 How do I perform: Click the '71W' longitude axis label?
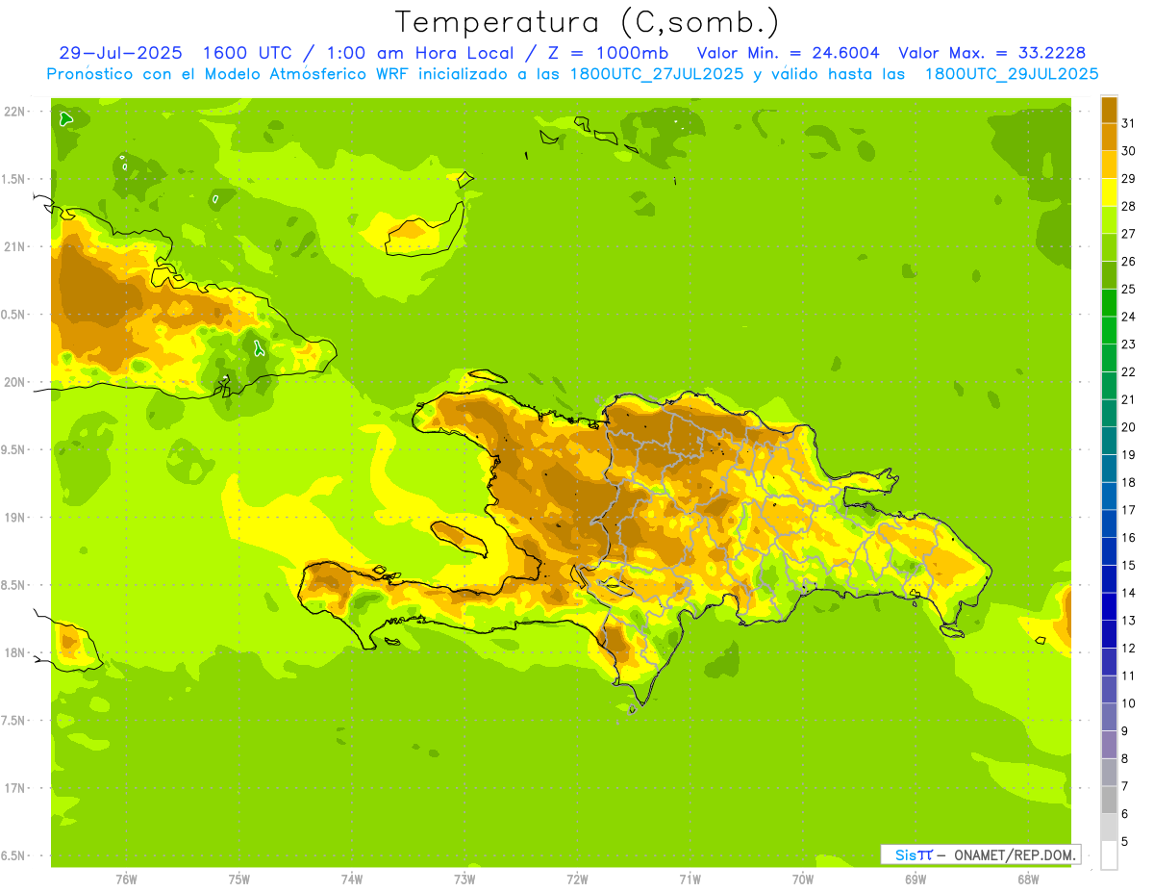pyautogui.click(x=690, y=879)
